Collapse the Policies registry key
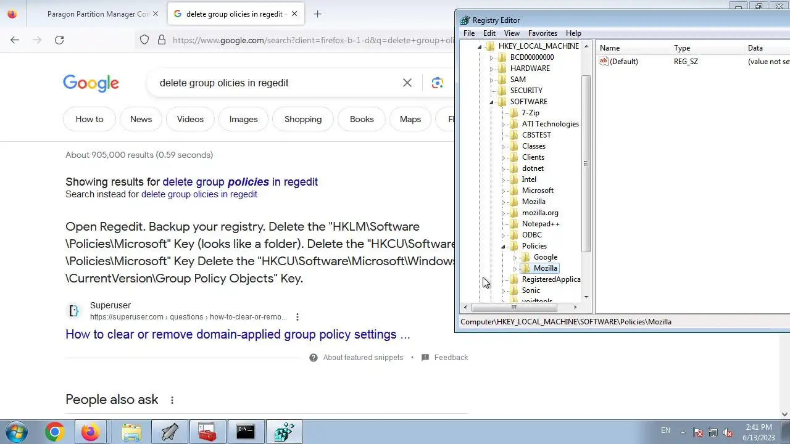Image resolution: width=790 pixels, height=444 pixels. 503,246
